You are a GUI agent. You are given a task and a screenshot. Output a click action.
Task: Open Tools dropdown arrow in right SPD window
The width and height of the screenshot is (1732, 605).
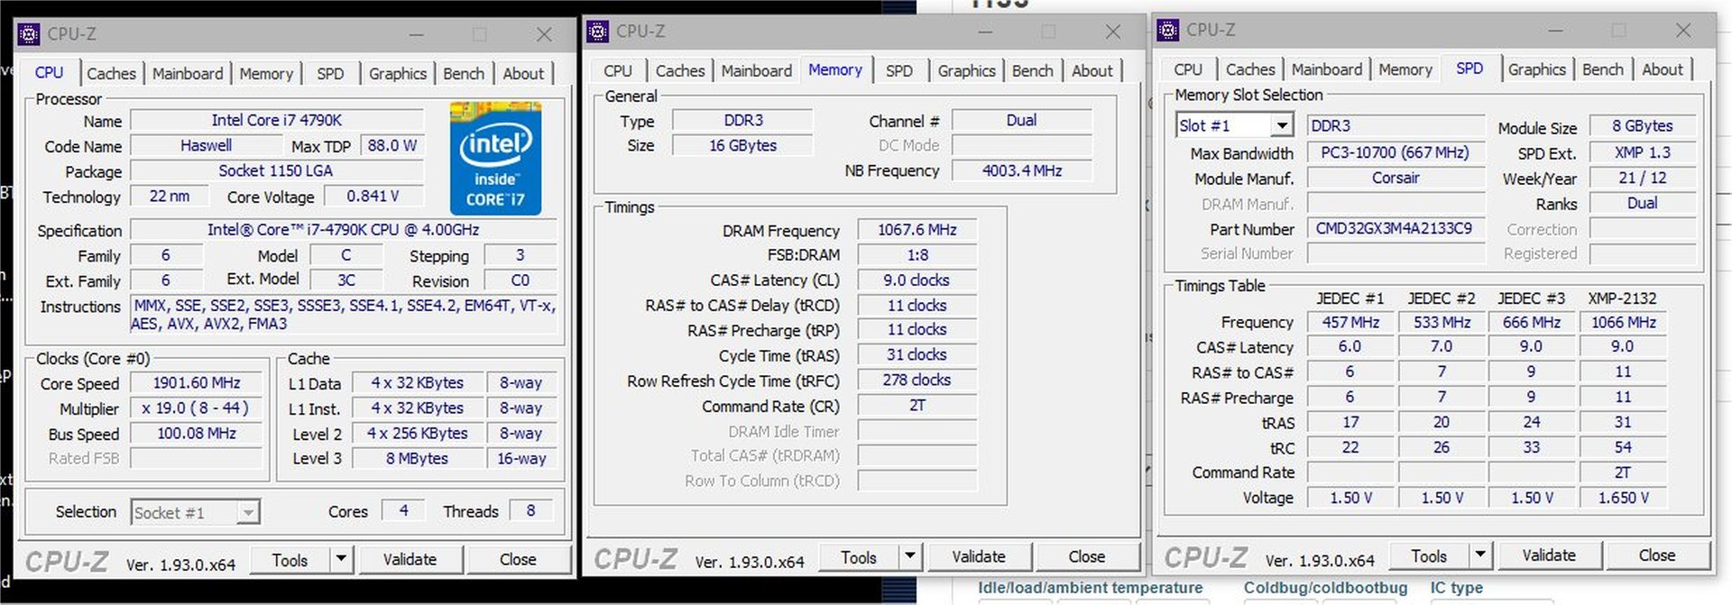[x=1480, y=555]
